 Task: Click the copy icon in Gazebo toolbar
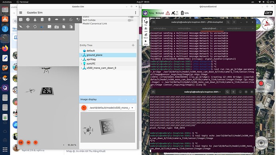pos(64,27)
